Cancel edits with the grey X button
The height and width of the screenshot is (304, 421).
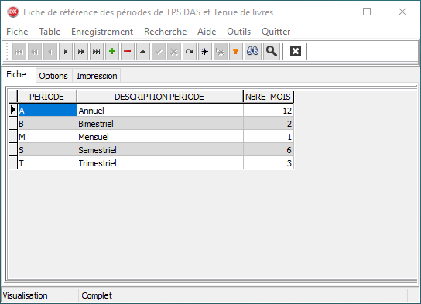click(173, 51)
